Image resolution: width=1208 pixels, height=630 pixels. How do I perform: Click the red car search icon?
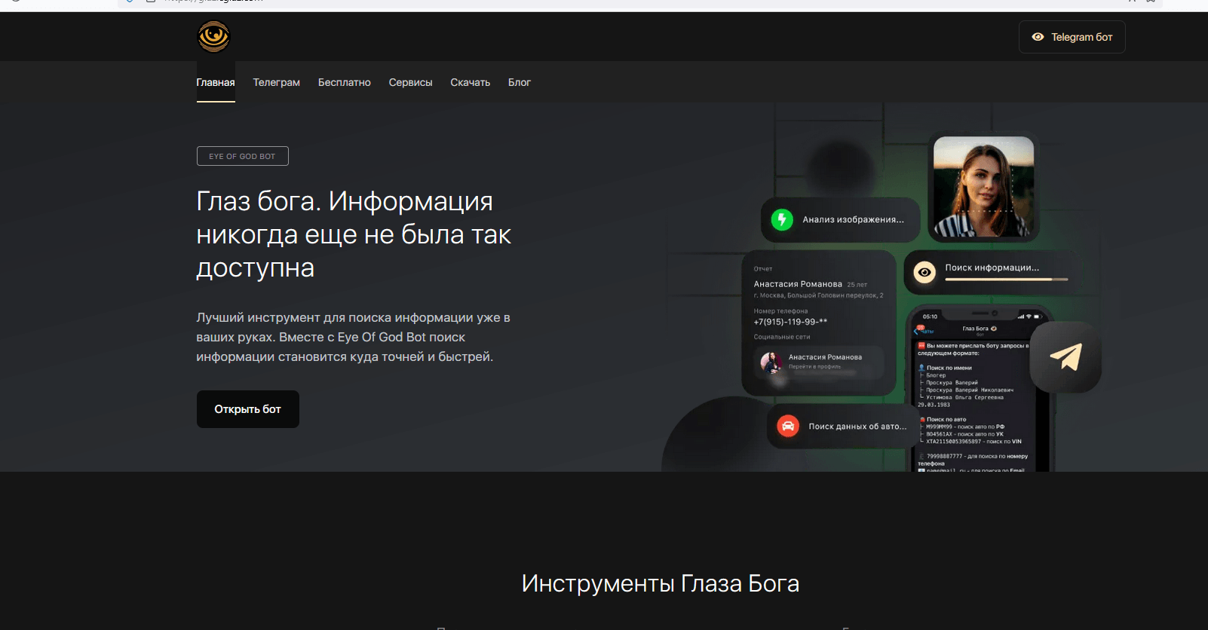click(x=788, y=427)
